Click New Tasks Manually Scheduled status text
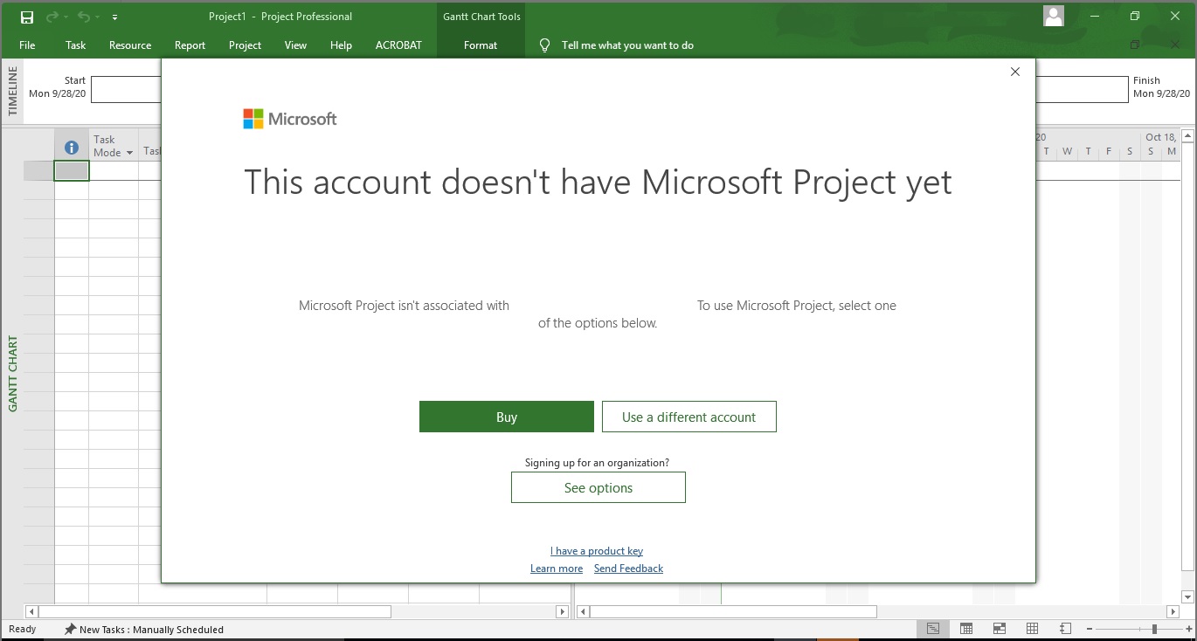The width and height of the screenshot is (1197, 641). pyautogui.click(x=151, y=630)
